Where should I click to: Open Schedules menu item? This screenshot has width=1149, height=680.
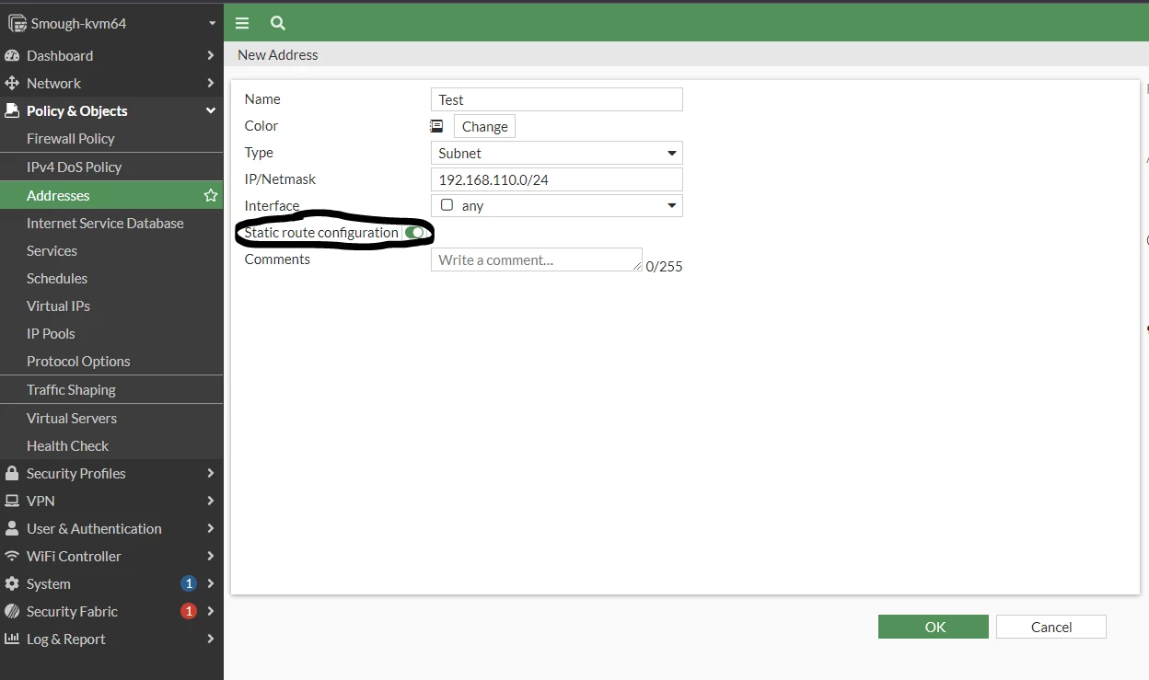[x=111, y=278]
